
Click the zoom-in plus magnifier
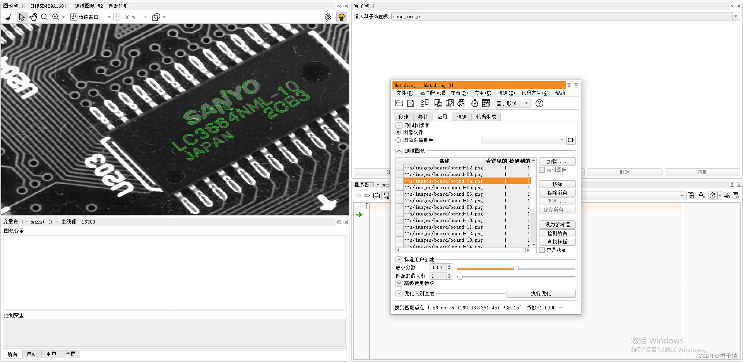[56, 17]
